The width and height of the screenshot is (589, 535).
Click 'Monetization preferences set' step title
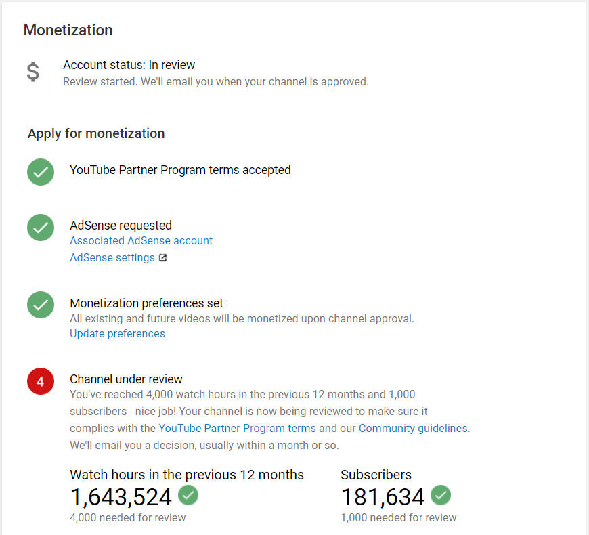click(146, 303)
